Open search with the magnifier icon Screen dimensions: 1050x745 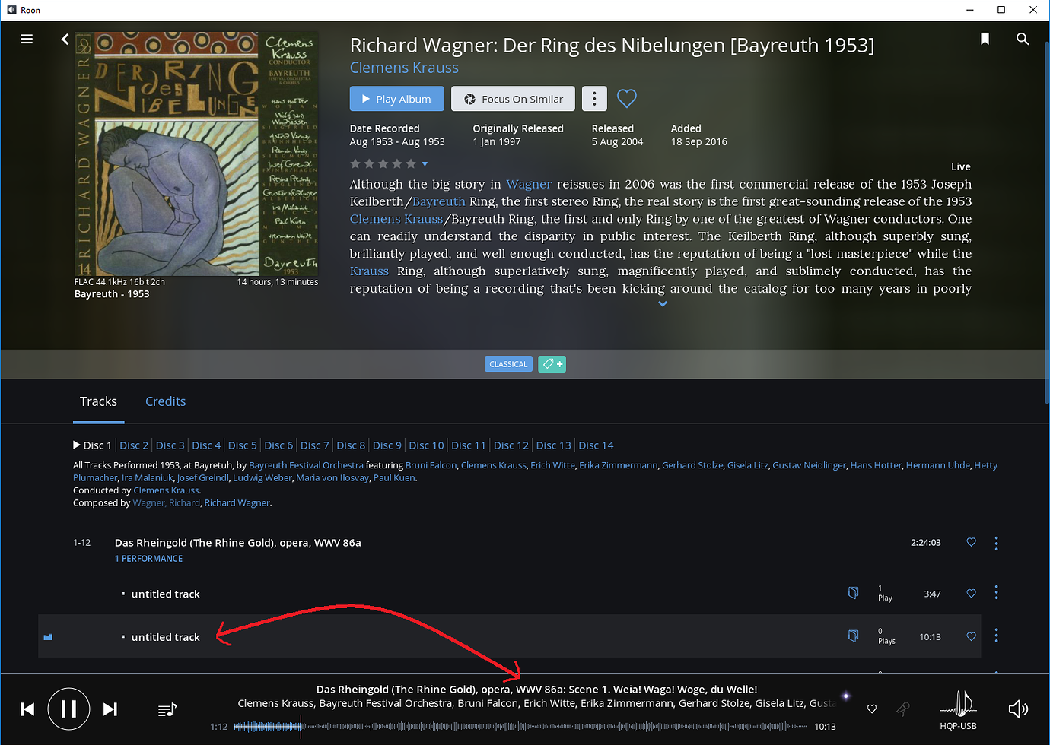1022,39
